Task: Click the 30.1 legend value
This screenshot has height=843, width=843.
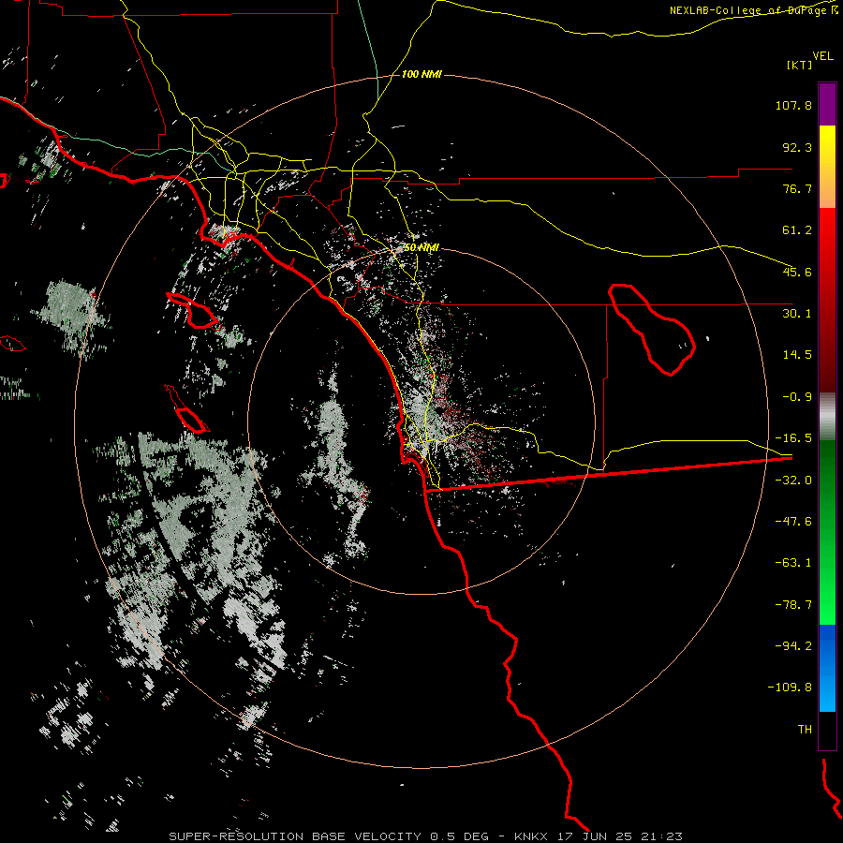Action: click(x=797, y=314)
